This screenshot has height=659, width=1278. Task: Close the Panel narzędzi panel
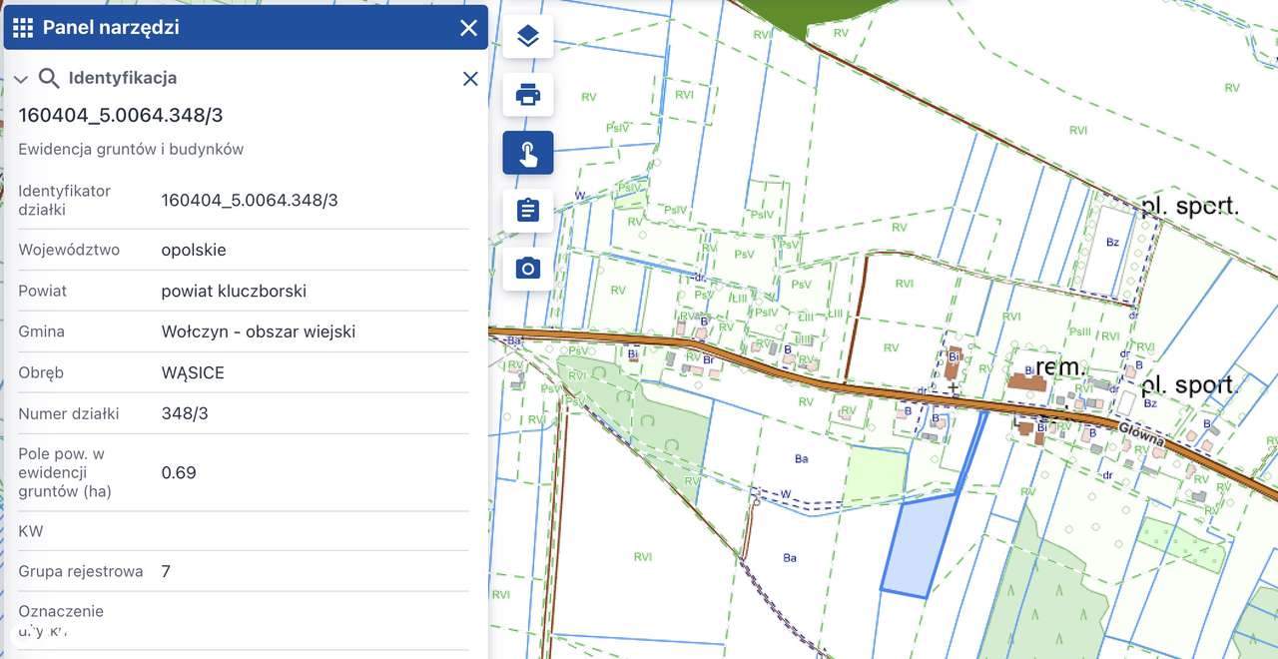point(468,28)
